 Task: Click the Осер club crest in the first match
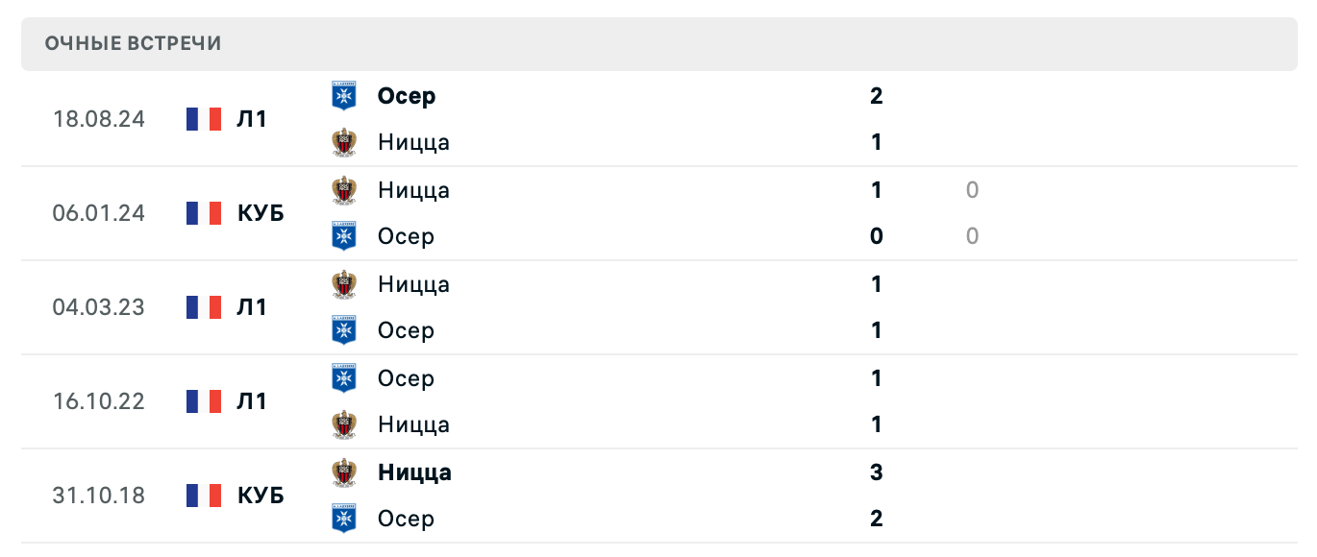click(x=343, y=95)
